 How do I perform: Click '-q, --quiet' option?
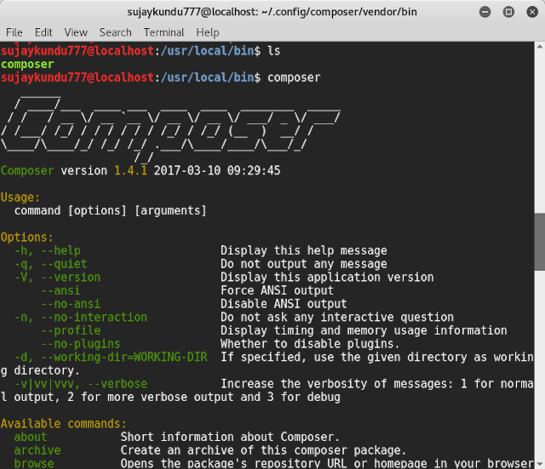coord(51,264)
